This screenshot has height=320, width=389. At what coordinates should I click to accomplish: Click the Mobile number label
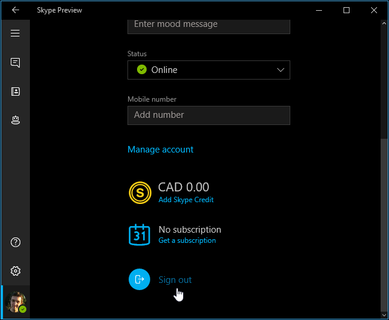coord(152,99)
